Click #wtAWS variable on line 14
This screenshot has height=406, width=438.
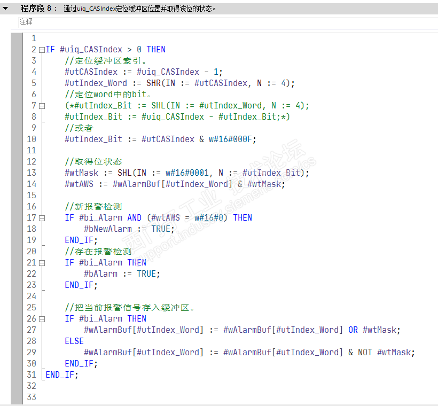click(x=79, y=184)
